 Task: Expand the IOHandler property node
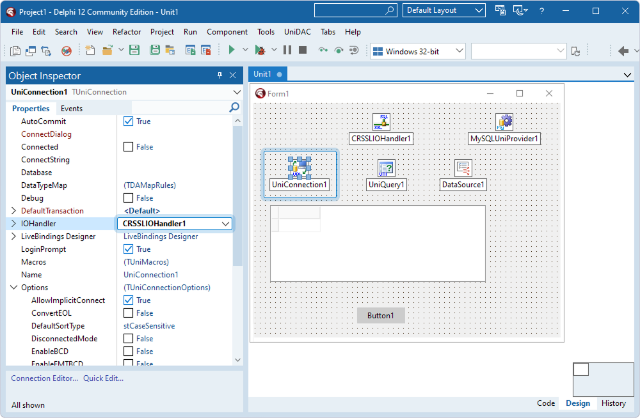(x=13, y=224)
